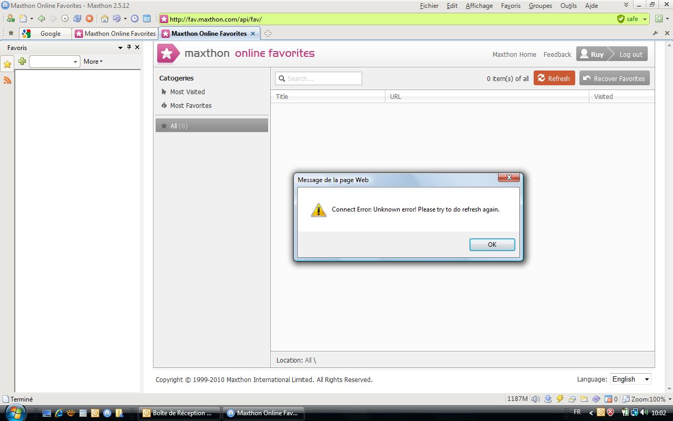
Task: Open the Aide menu
Action: 592,6
